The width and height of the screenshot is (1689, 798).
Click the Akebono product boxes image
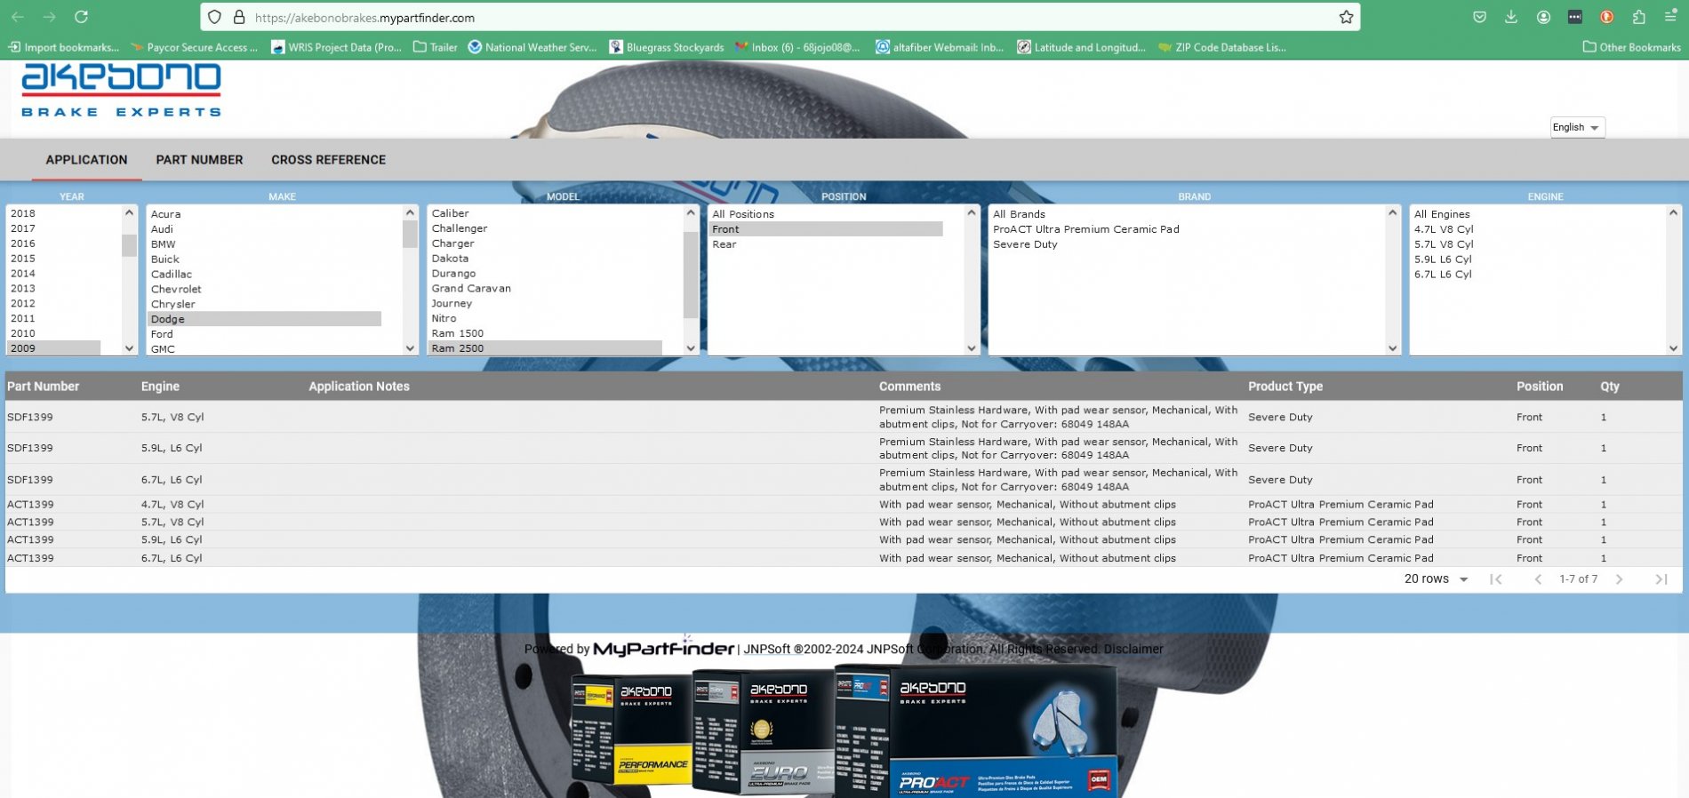pyautogui.click(x=844, y=731)
